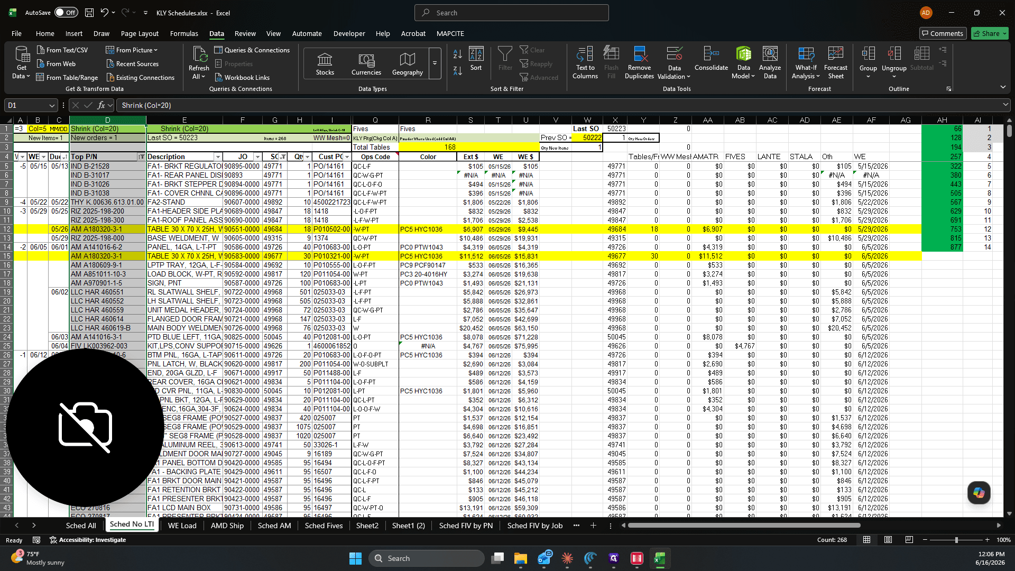Open Windows Start menu
Image resolution: width=1015 pixels, height=571 pixels.
click(355, 558)
